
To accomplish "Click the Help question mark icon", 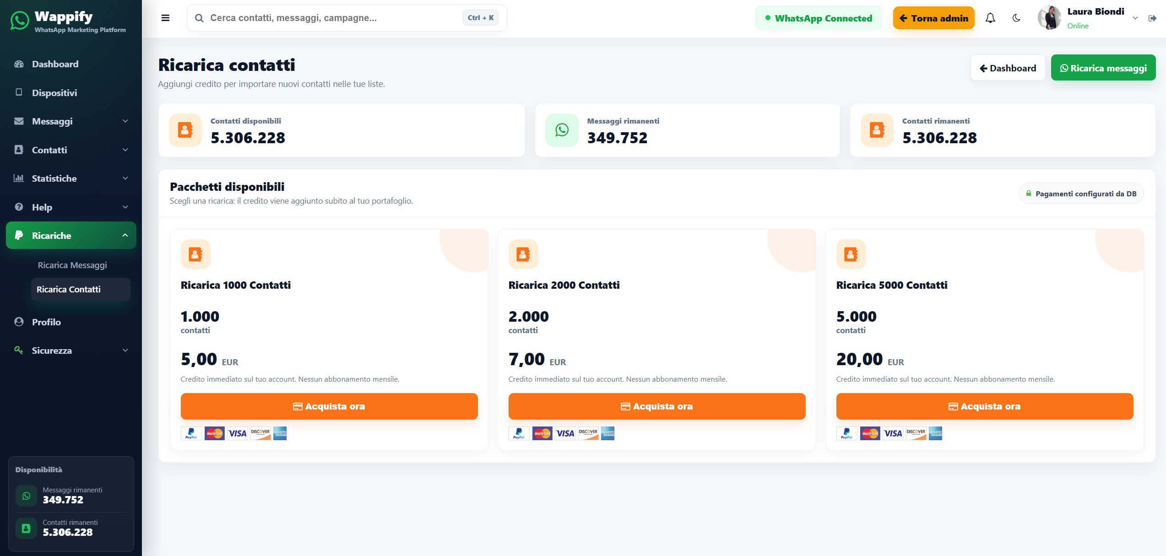I will click(x=19, y=207).
